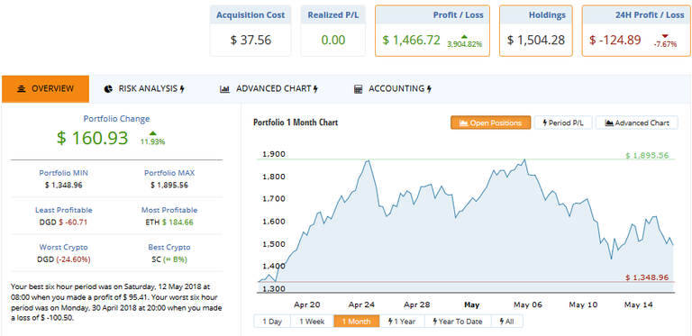This screenshot has height=336, width=692.
Task: Click the lightning bolt icon after Risk Analysis
Action: click(182, 89)
